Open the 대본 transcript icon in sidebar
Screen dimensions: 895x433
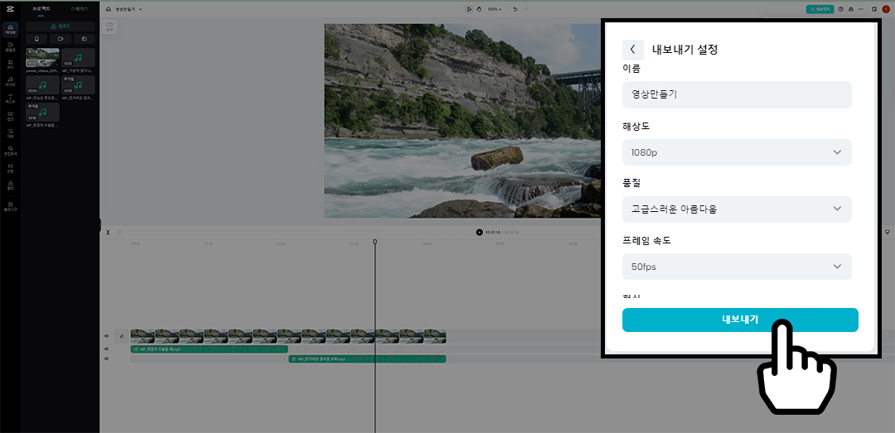point(10,133)
